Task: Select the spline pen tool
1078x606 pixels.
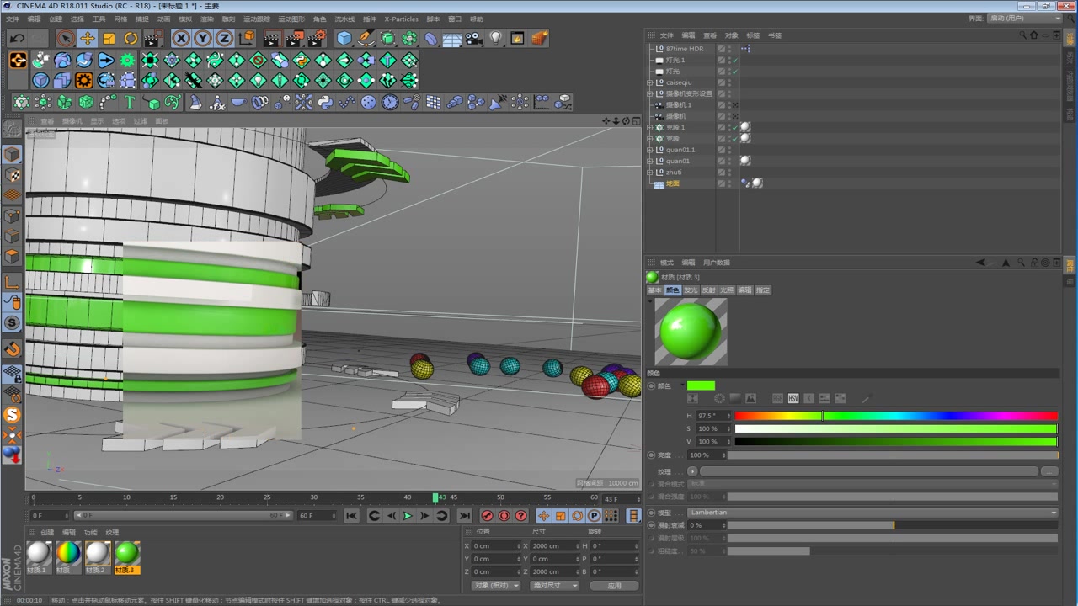Action: (366, 38)
